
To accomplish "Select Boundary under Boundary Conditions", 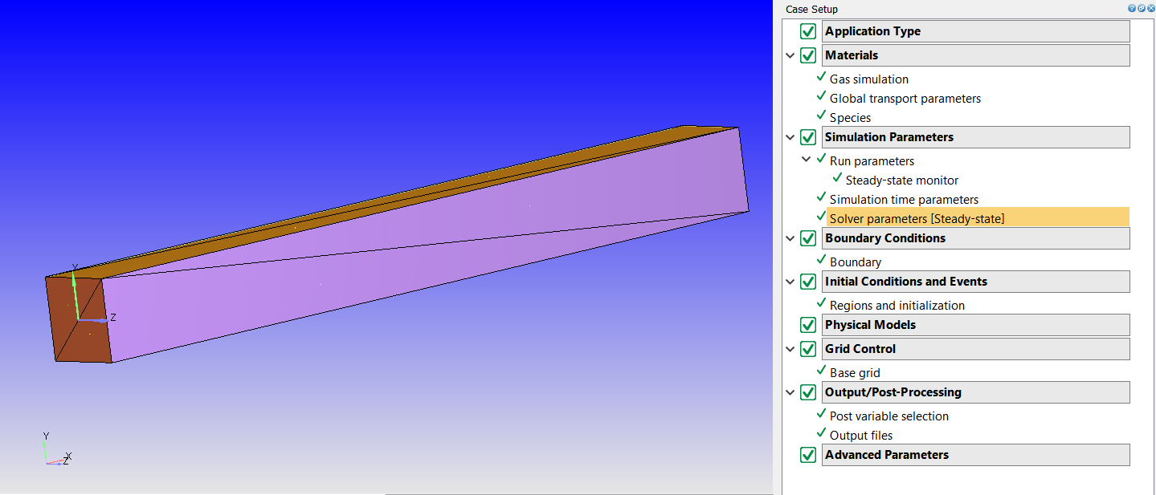I will tap(854, 261).
